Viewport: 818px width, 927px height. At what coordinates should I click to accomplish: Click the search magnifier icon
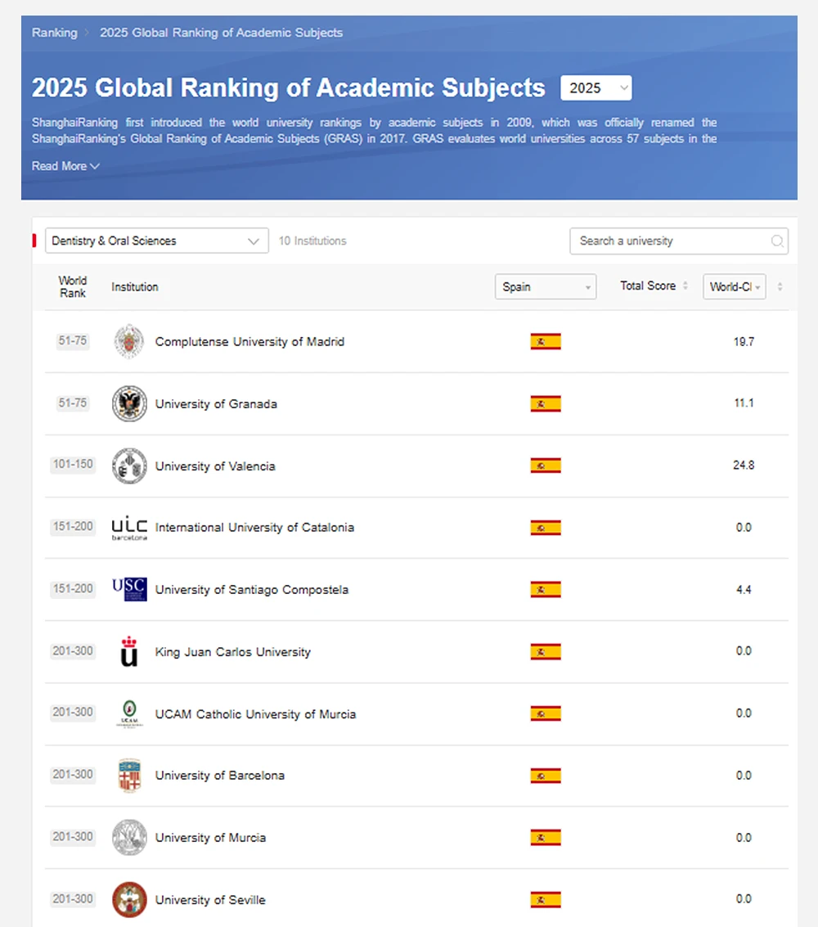(777, 241)
